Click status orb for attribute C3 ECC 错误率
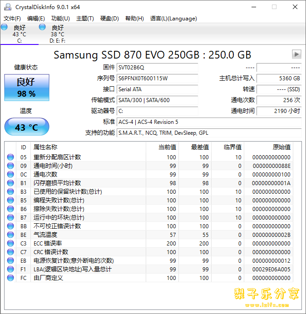Image resolution: width=306 pixels, height=314 pixels. pyautogui.click(x=10, y=243)
